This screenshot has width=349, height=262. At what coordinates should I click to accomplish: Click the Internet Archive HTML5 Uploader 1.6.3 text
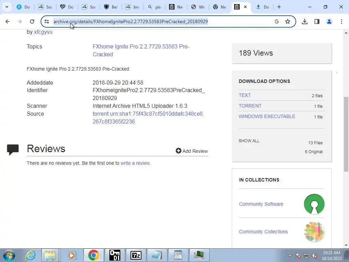pos(140,106)
